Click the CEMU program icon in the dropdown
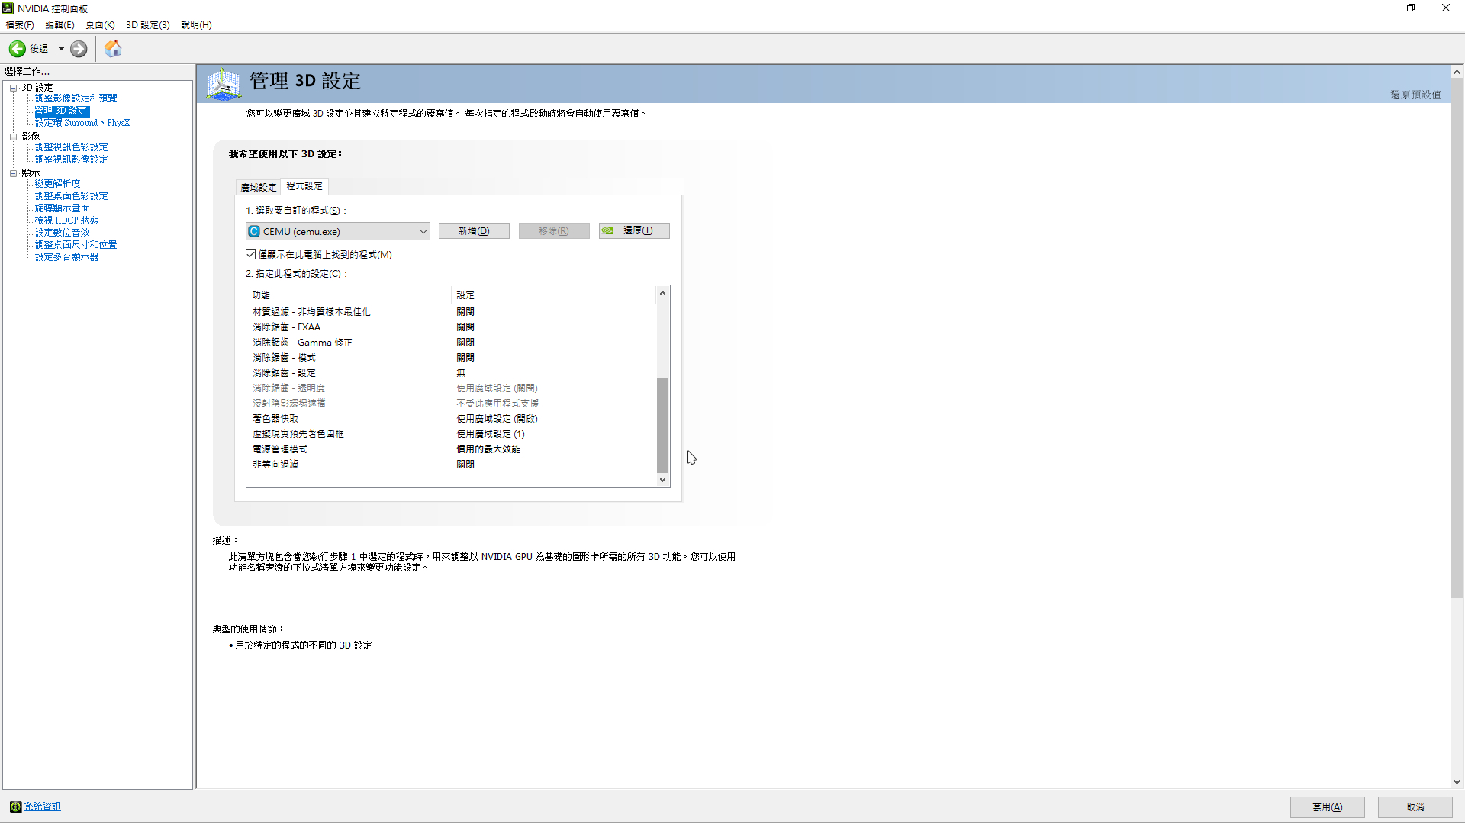The width and height of the screenshot is (1465, 824). point(254,231)
